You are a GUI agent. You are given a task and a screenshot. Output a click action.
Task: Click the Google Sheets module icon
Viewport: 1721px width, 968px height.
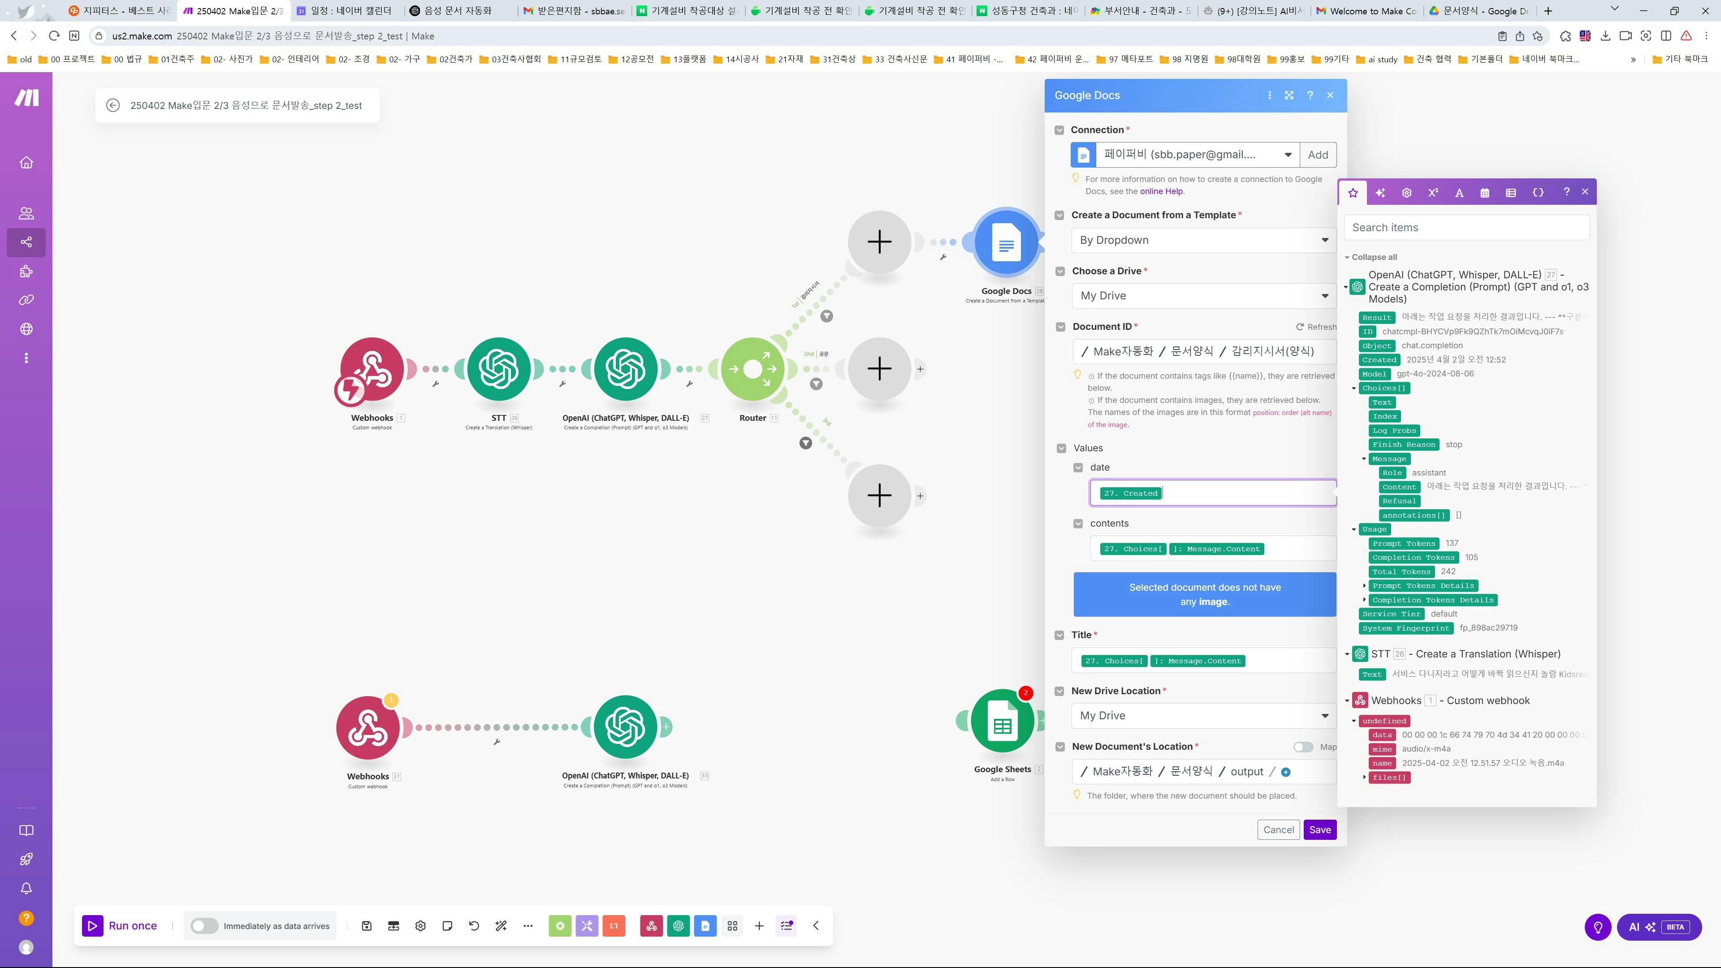click(1002, 722)
